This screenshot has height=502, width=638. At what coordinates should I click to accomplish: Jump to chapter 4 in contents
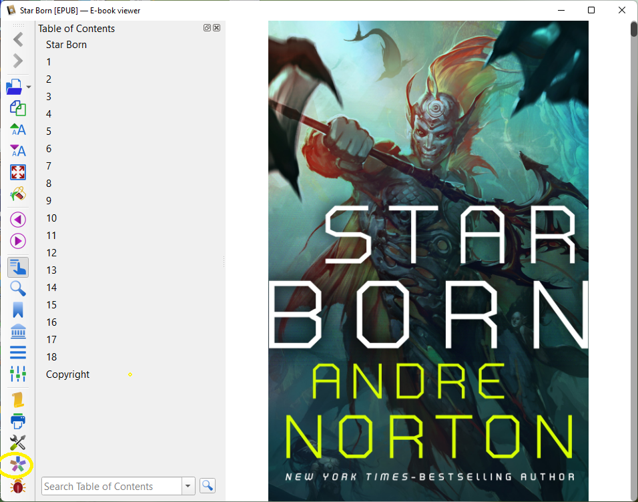pyautogui.click(x=49, y=114)
